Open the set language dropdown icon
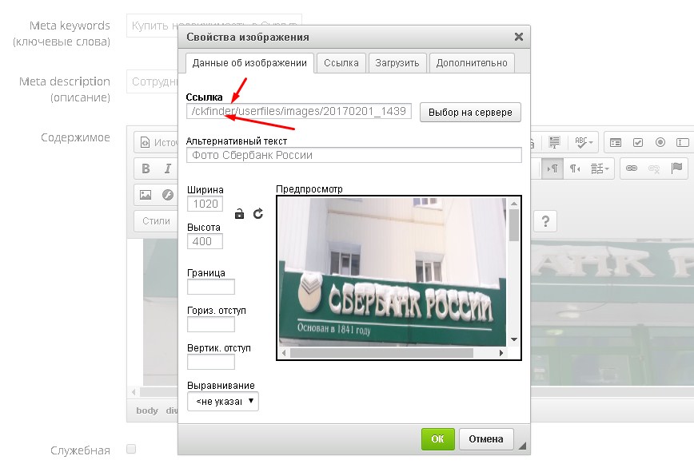This screenshot has height=468, width=694. [x=600, y=169]
